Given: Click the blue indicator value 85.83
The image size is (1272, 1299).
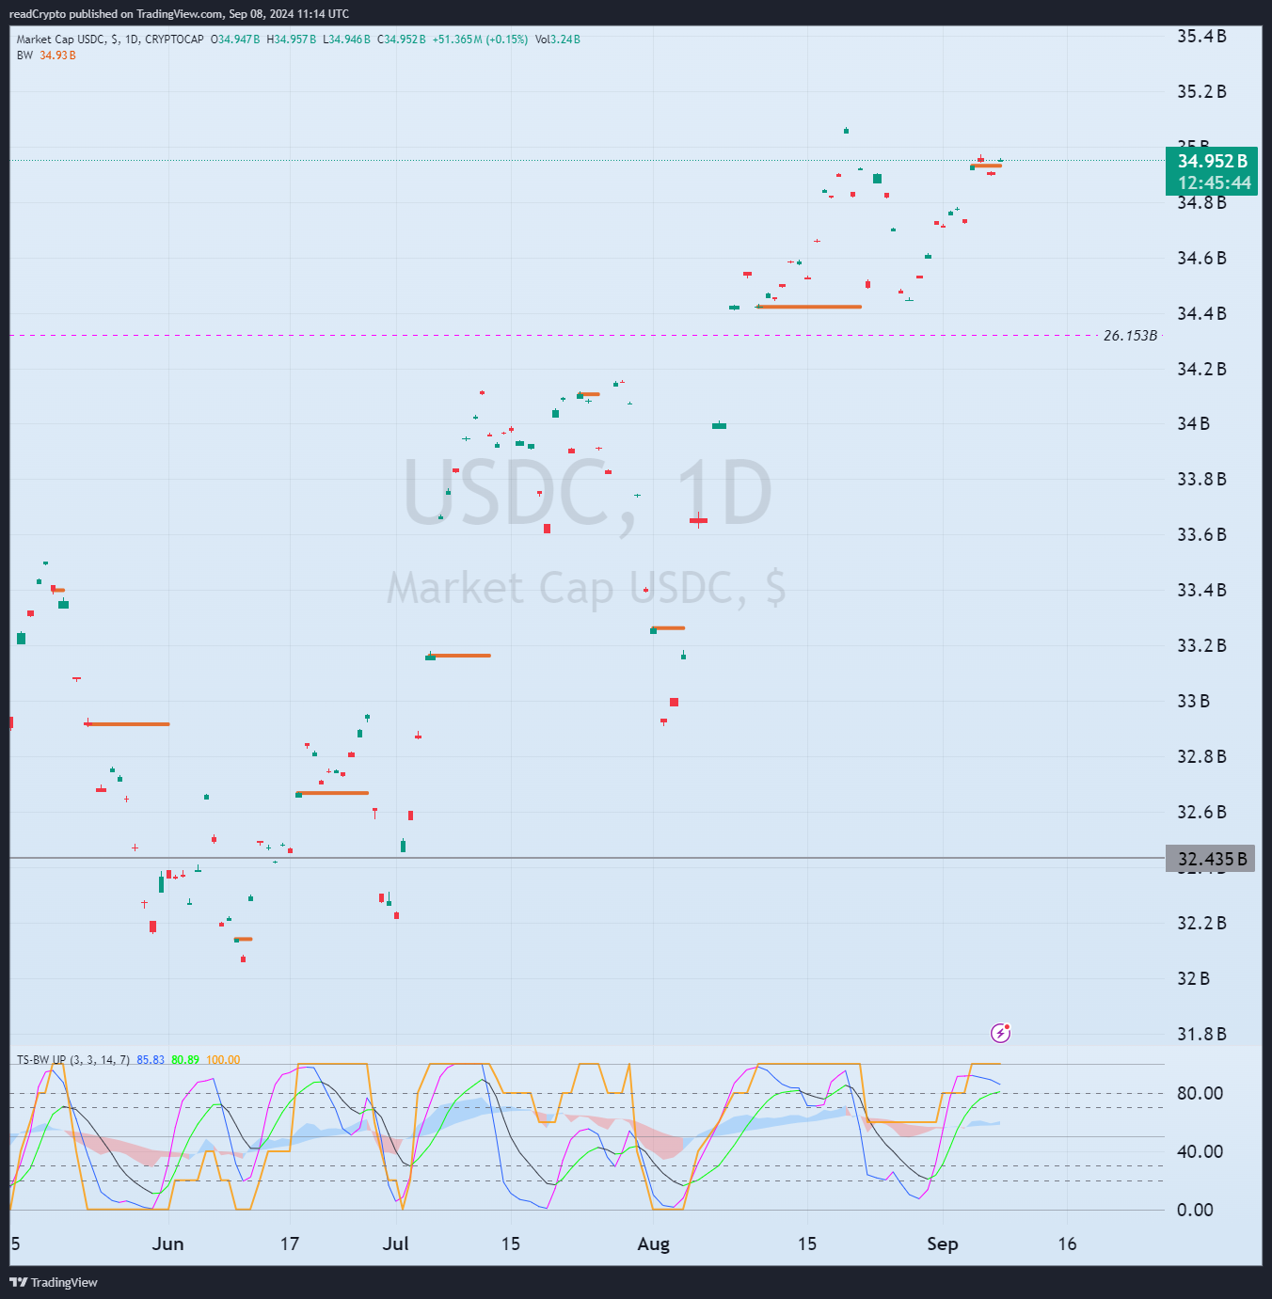Looking at the screenshot, I should [x=151, y=1060].
